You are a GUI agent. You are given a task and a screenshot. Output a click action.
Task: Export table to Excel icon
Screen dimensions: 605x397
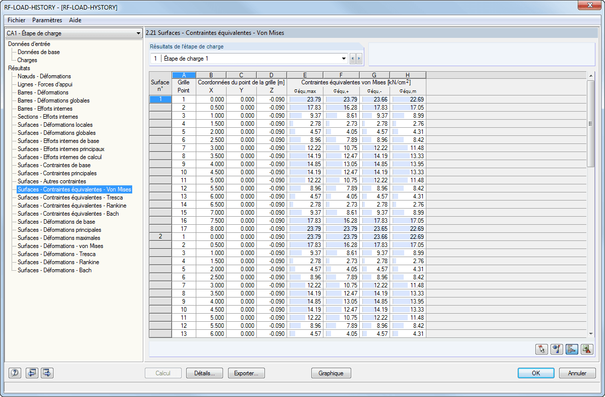tap(587, 349)
